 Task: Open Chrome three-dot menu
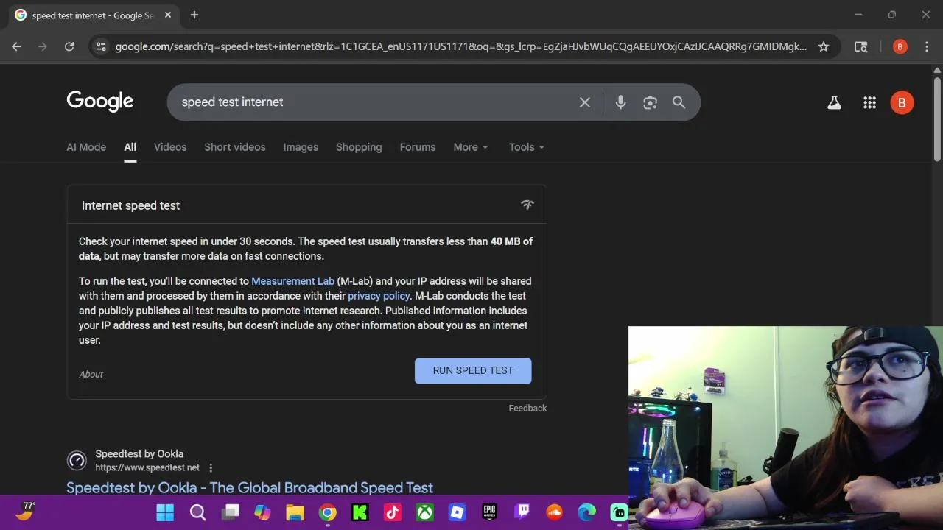pos(927,46)
